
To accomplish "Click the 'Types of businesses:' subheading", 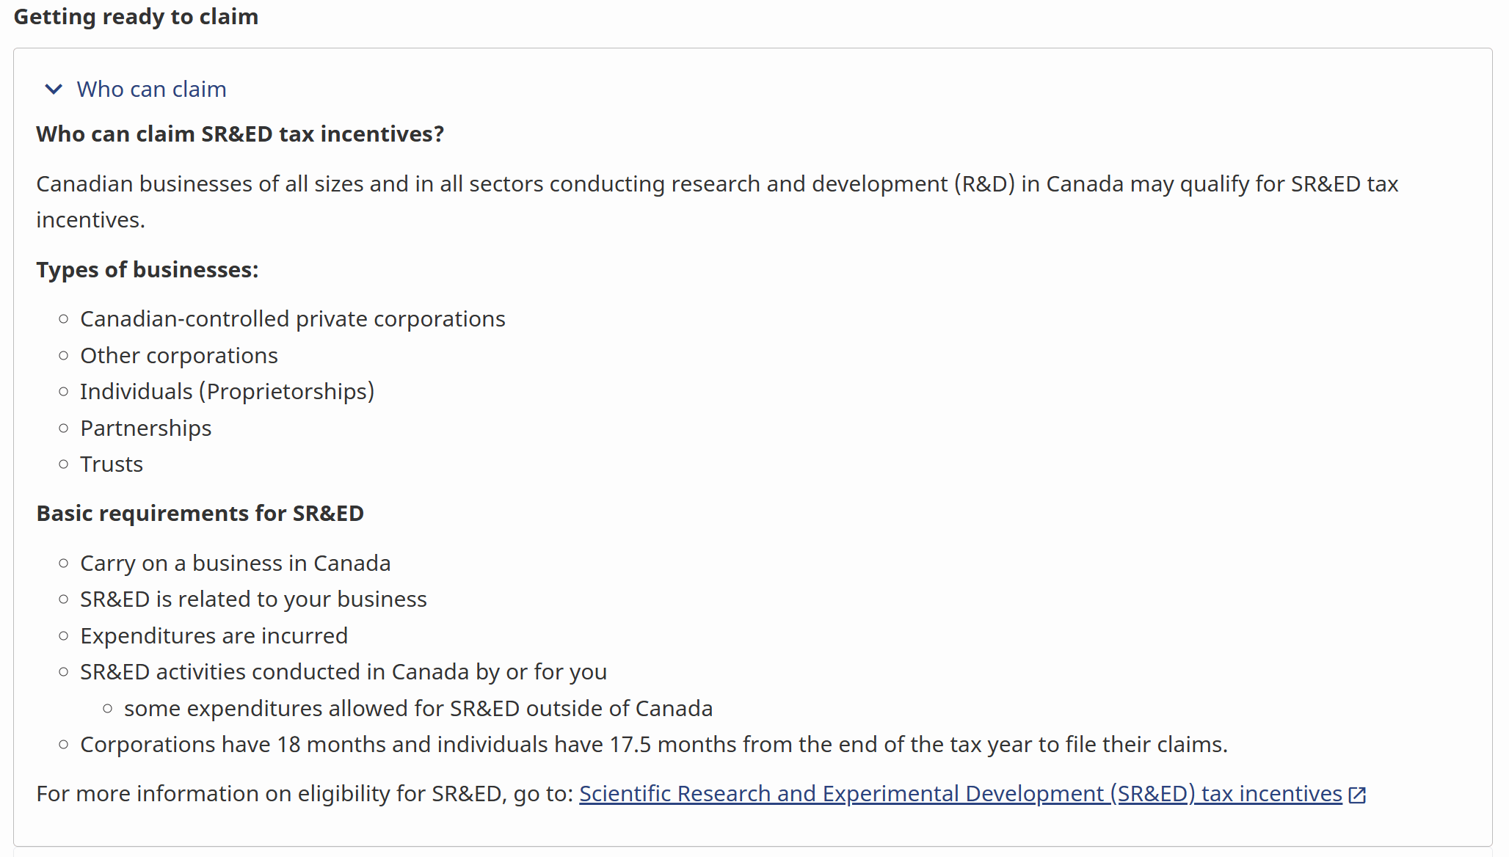I will pos(148,270).
